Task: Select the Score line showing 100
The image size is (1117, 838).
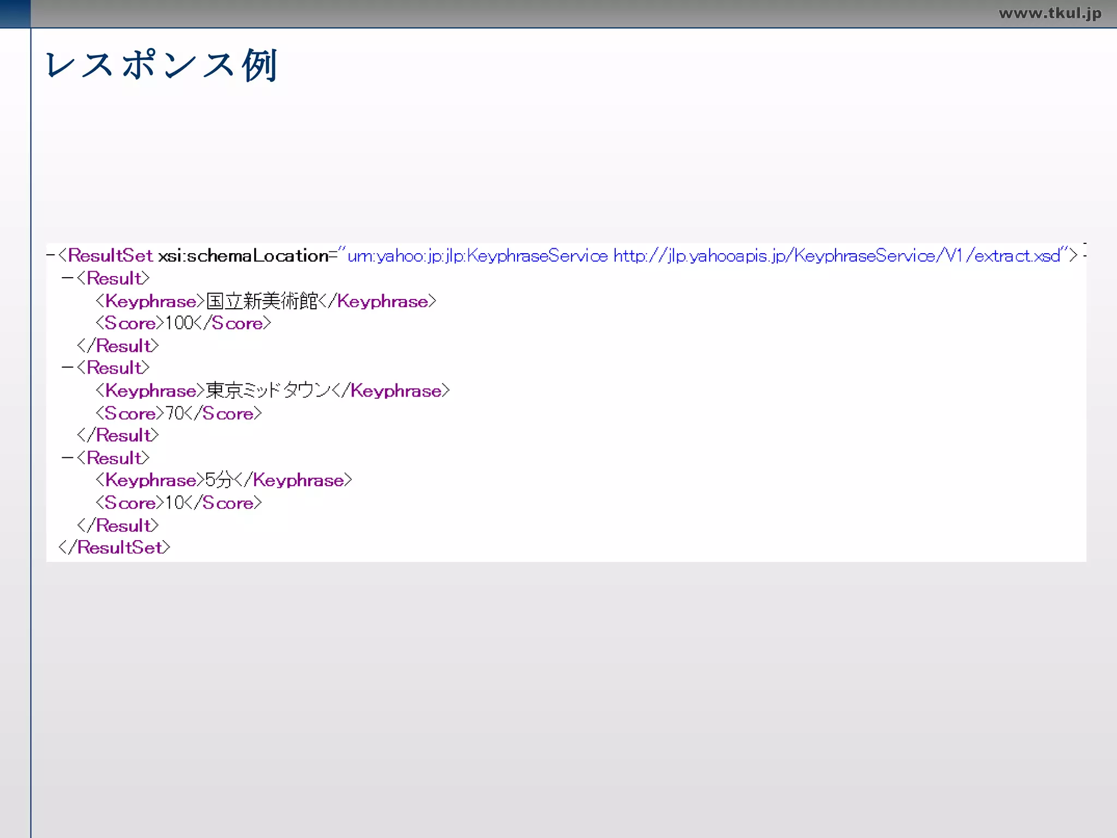Action: point(183,323)
